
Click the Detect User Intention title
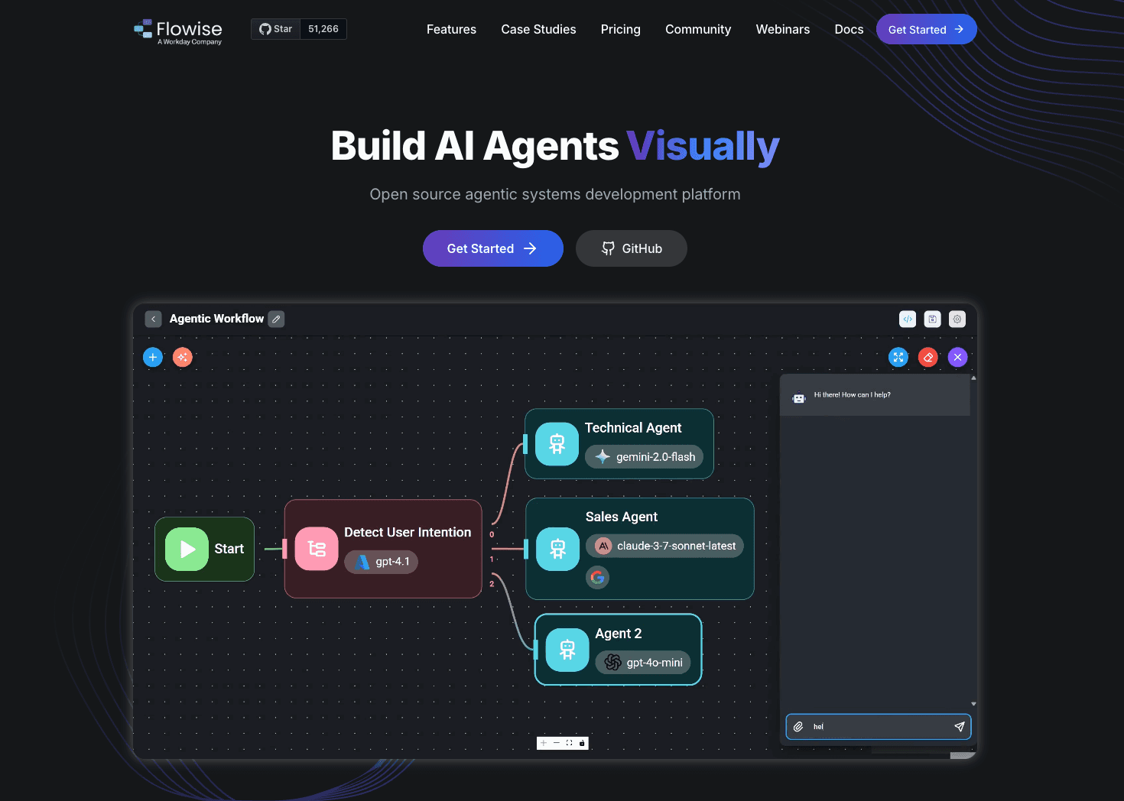click(408, 532)
